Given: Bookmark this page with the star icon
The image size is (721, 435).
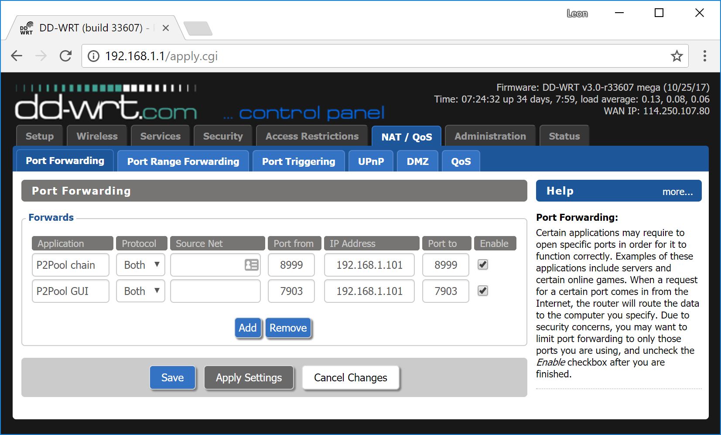Looking at the screenshot, I should (677, 56).
